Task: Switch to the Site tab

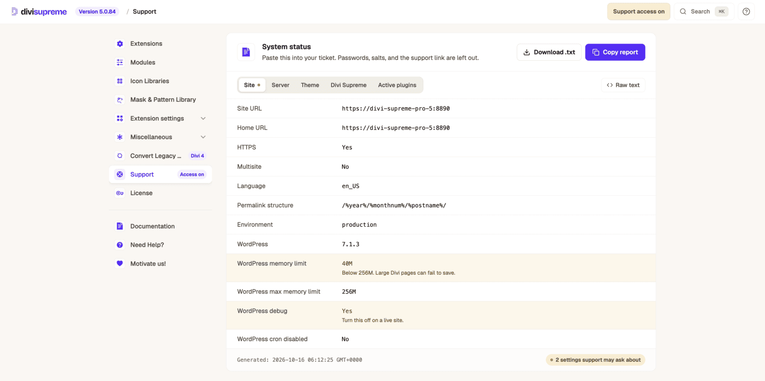Action: [252, 85]
